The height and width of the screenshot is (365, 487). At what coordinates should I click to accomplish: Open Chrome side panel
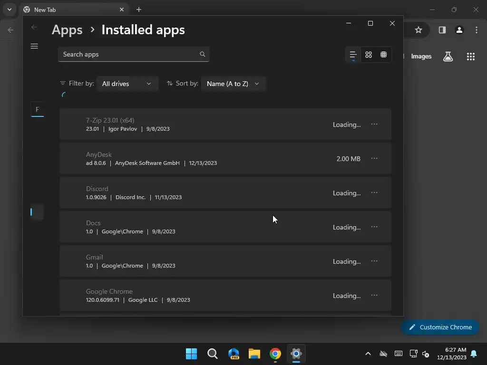[x=442, y=30]
